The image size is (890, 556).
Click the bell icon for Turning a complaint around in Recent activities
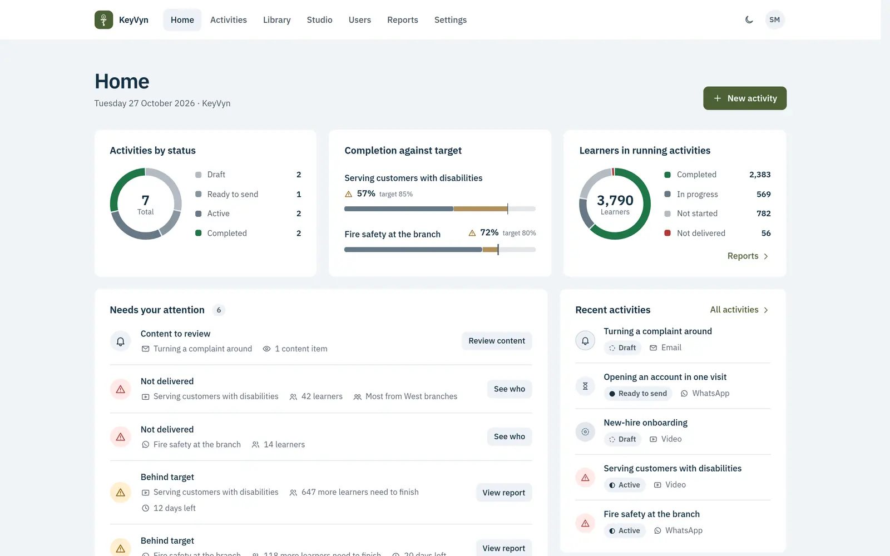click(585, 340)
